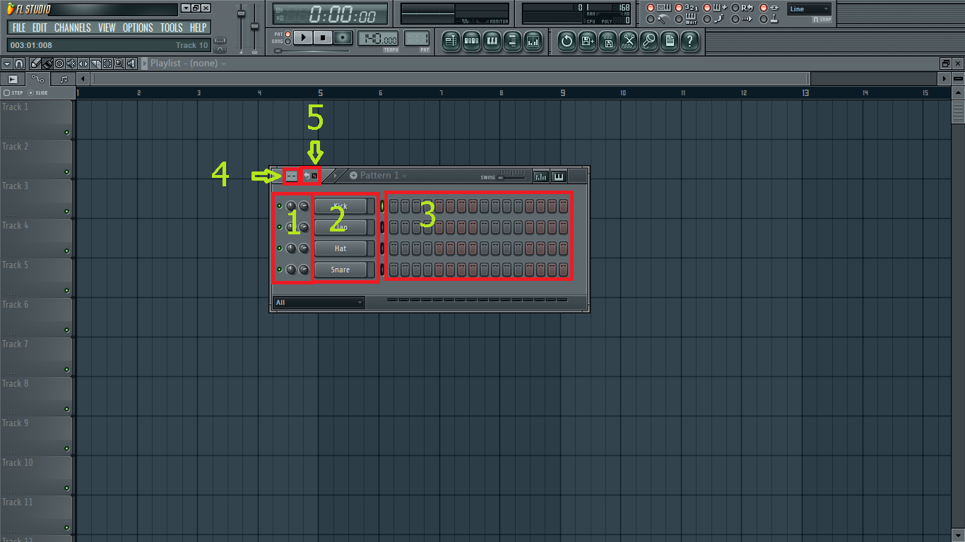Click the render to audio file icon
The height and width of the screenshot is (542, 965).
tap(608, 42)
